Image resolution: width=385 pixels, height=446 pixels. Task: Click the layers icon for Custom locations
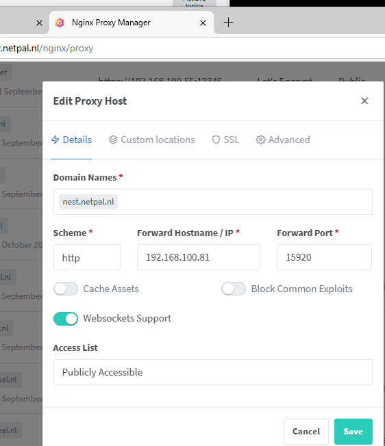[113, 140]
